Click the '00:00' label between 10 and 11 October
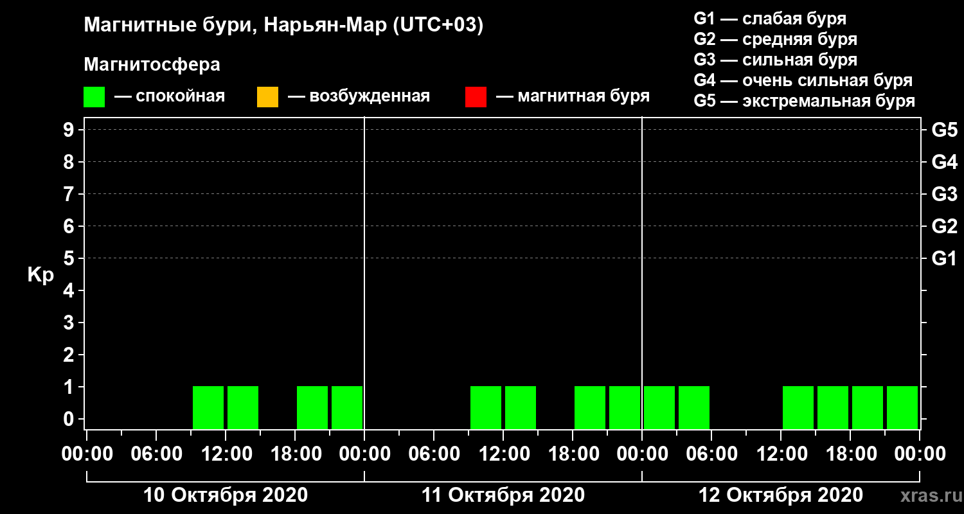The width and height of the screenshot is (964, 514). 364,454
